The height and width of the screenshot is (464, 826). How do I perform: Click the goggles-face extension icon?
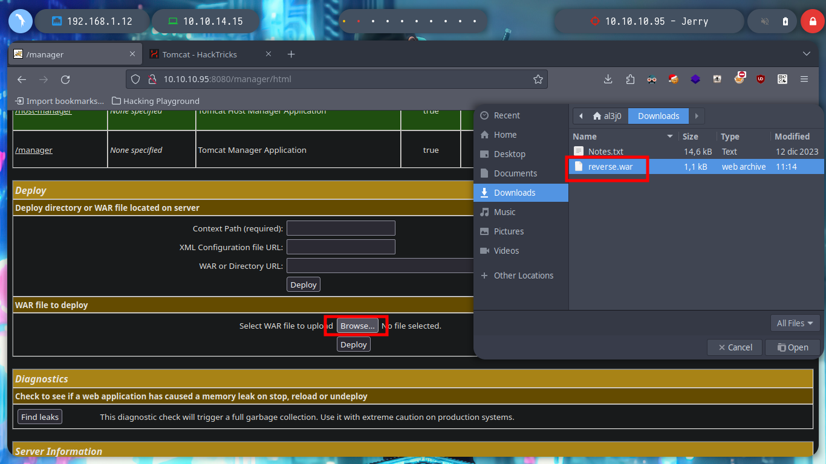[652, 79]
